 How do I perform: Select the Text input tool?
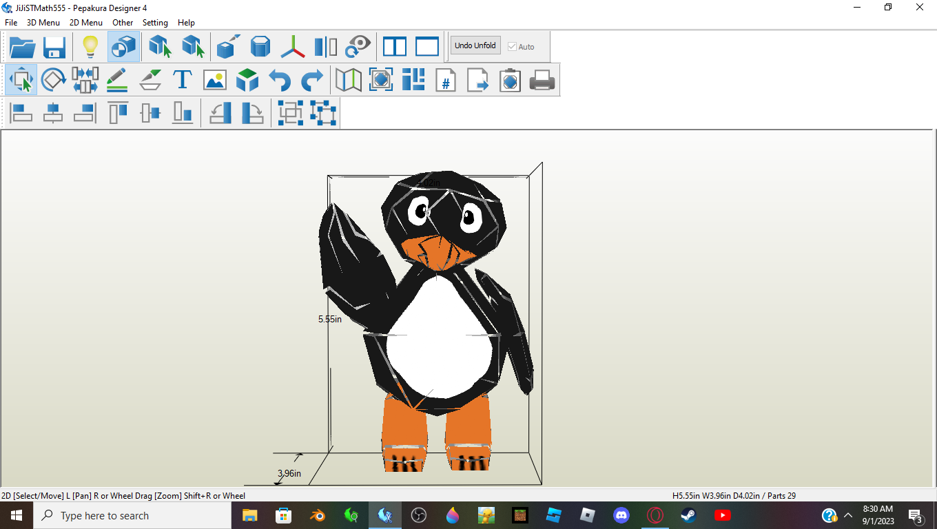183,80
